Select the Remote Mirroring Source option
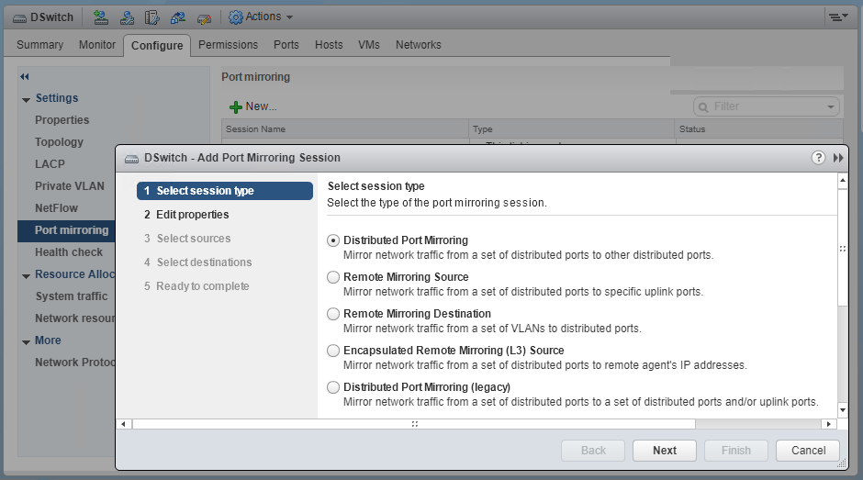The width and height of the screenshot is (863, 480). (333, 277)
